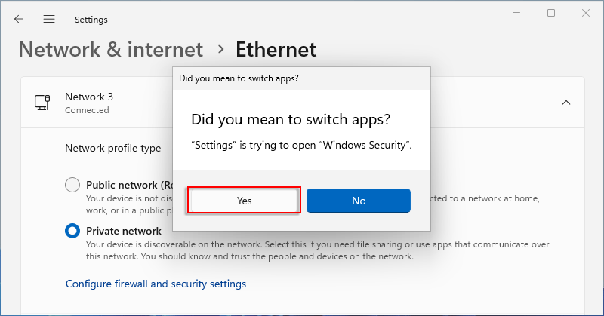This screenshot has height=316, width=604.
Task: Click the switch apps dialog title bar
Action: pyautogui.click(x=301, y=78)
